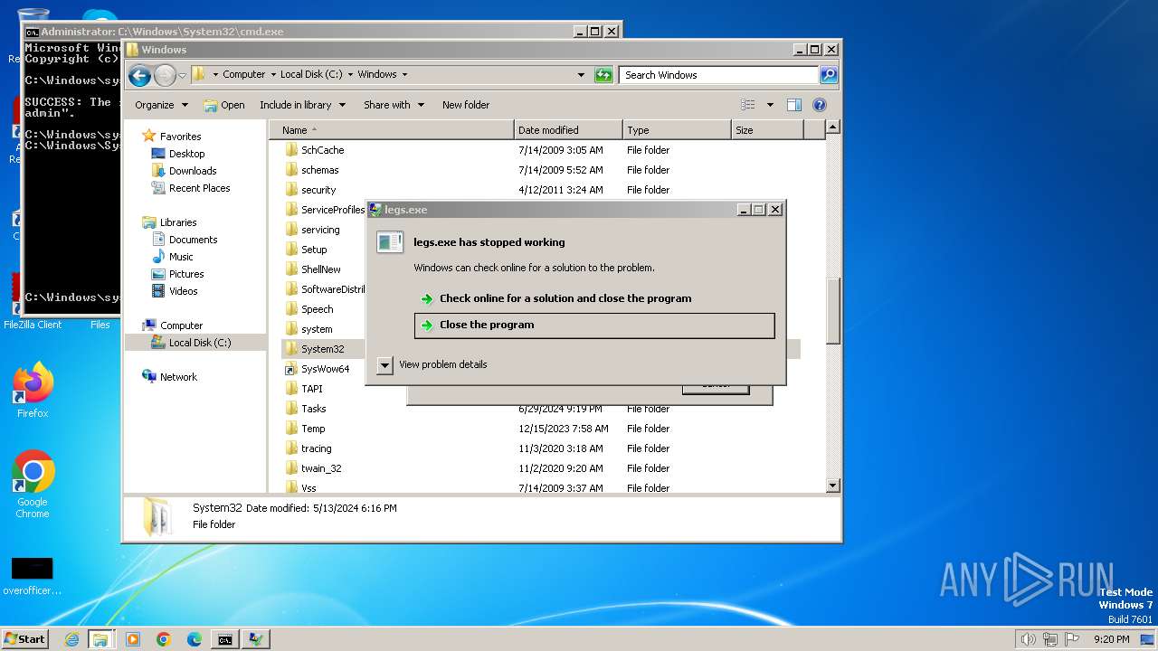1158x651 pixels.
Task: Open Internet Explorer from the taskbar
Action: point(71,639)
